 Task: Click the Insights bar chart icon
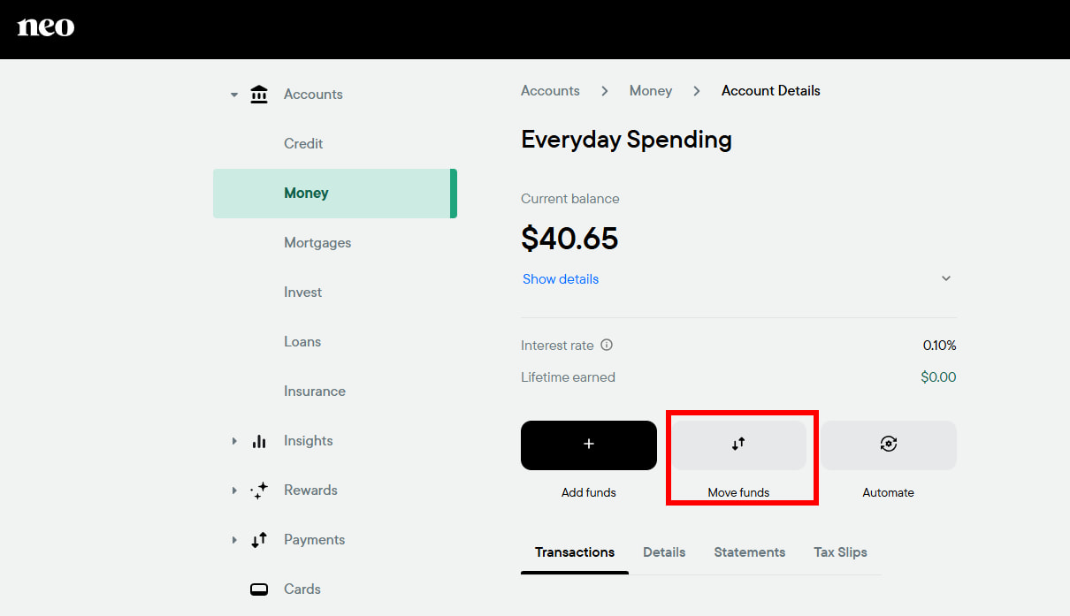point(258,440)
